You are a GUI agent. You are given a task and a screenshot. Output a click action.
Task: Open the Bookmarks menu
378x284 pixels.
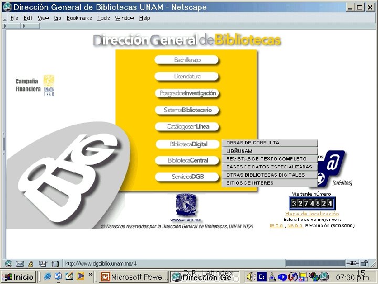click(x=79, y=18)
